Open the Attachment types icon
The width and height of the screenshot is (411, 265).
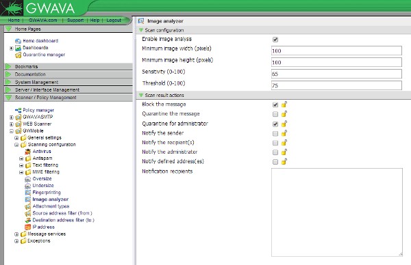[x=28, y=206]
